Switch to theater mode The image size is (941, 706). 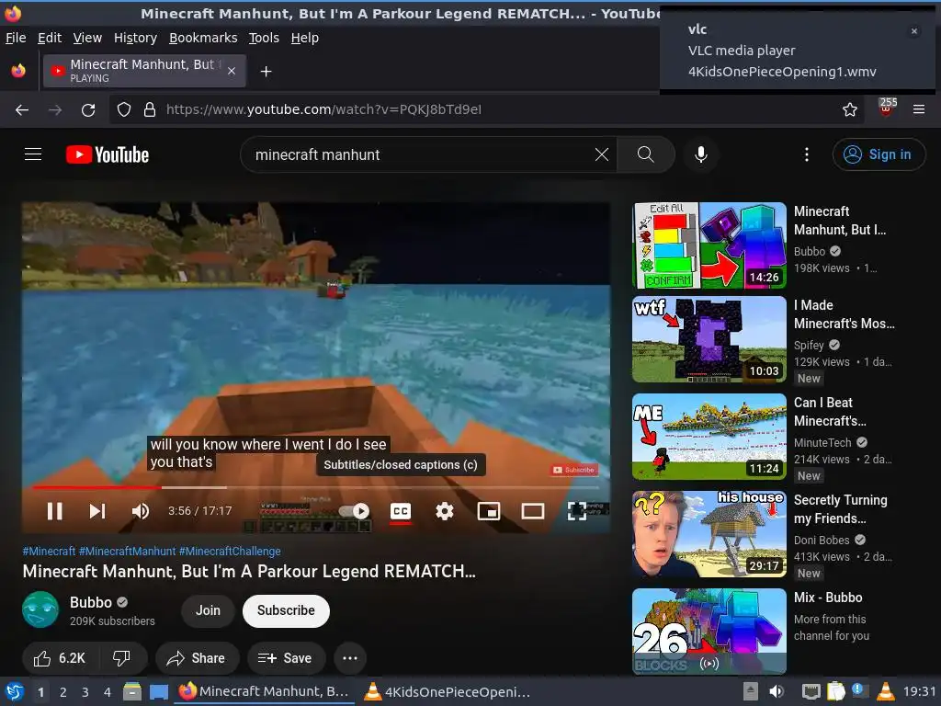click(x=533, y=511)
